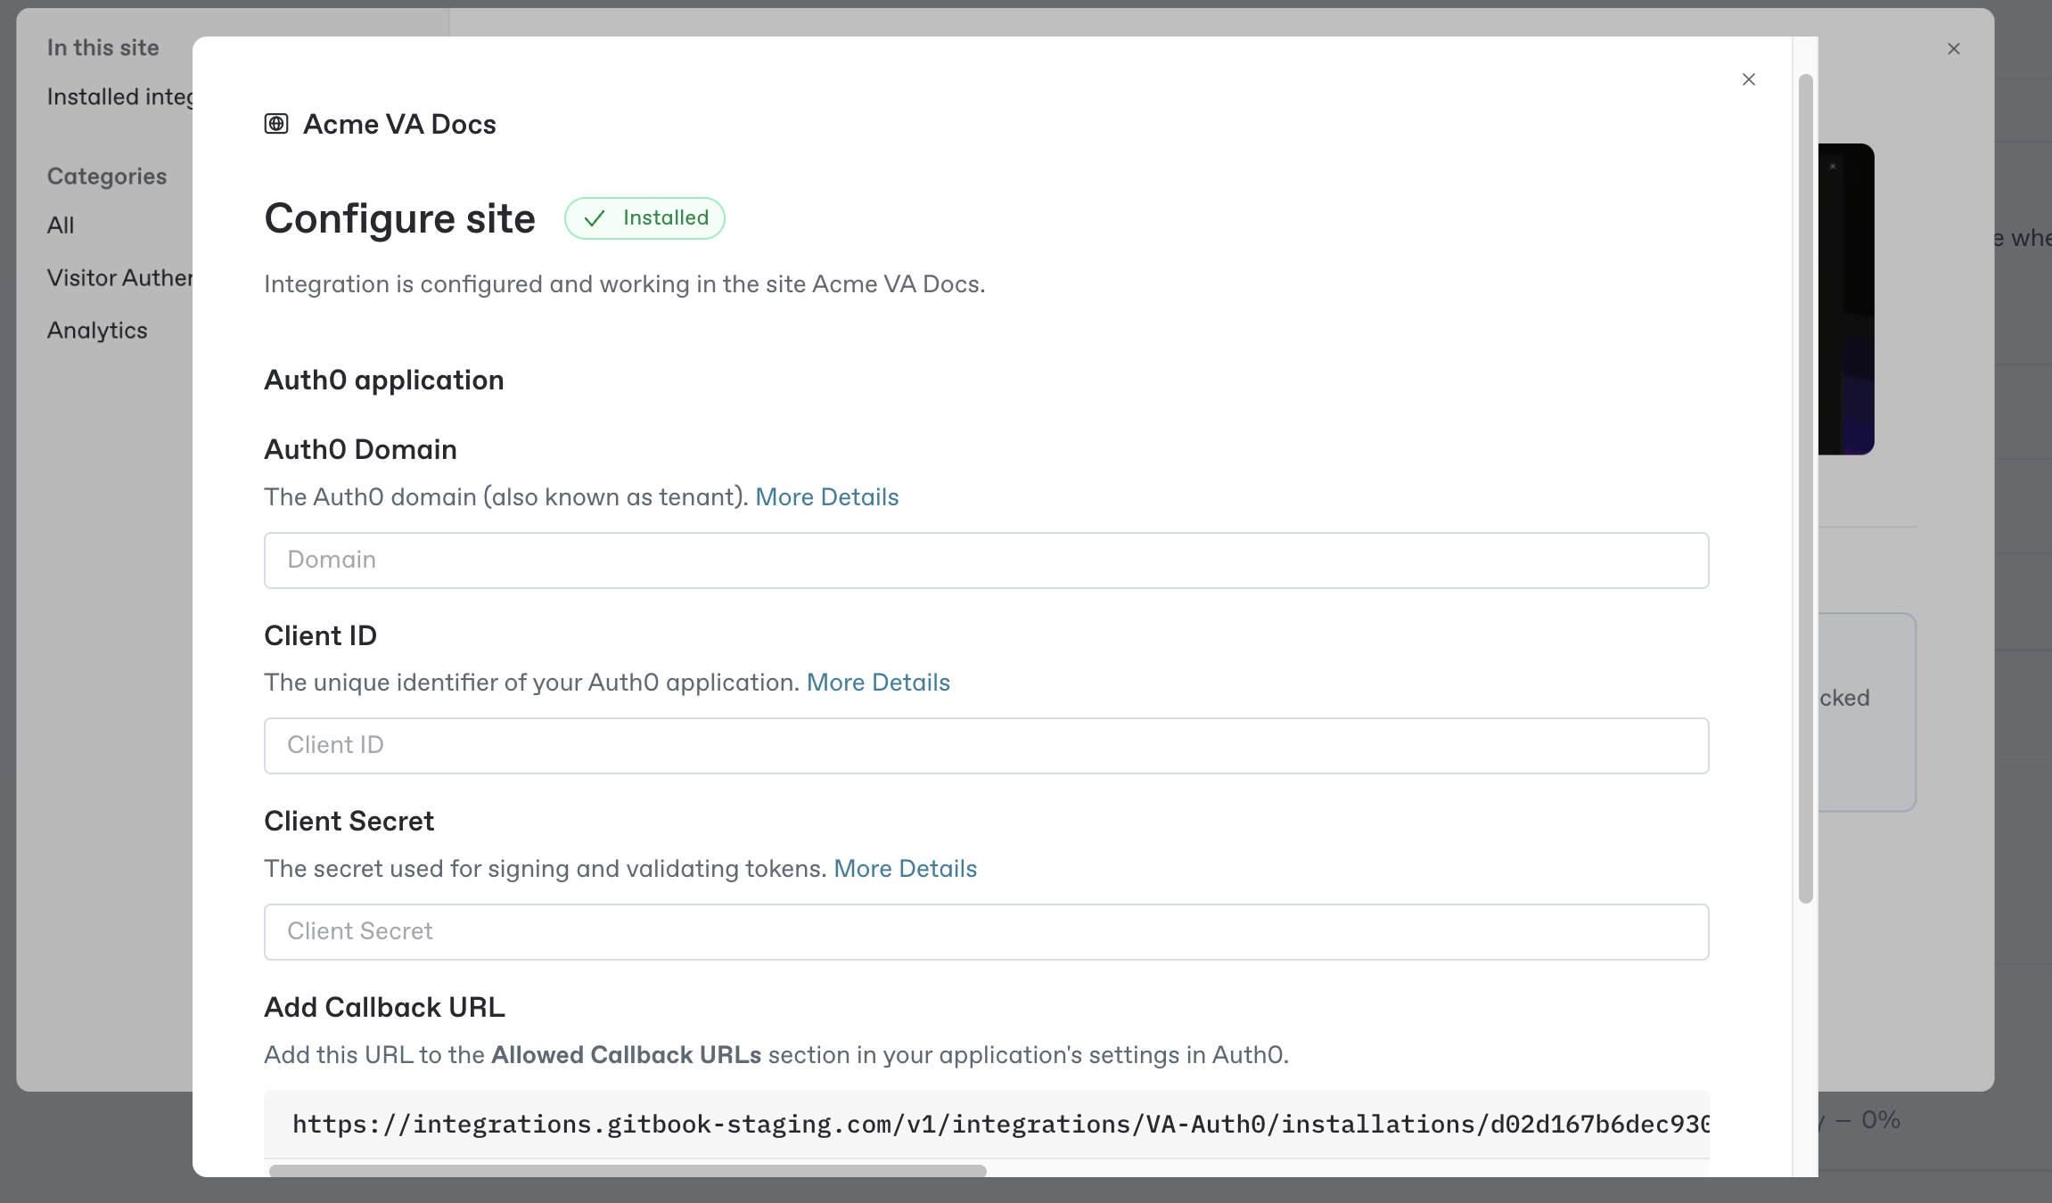Click the dark preview thumbnail behind the modal

(1846, 299)
